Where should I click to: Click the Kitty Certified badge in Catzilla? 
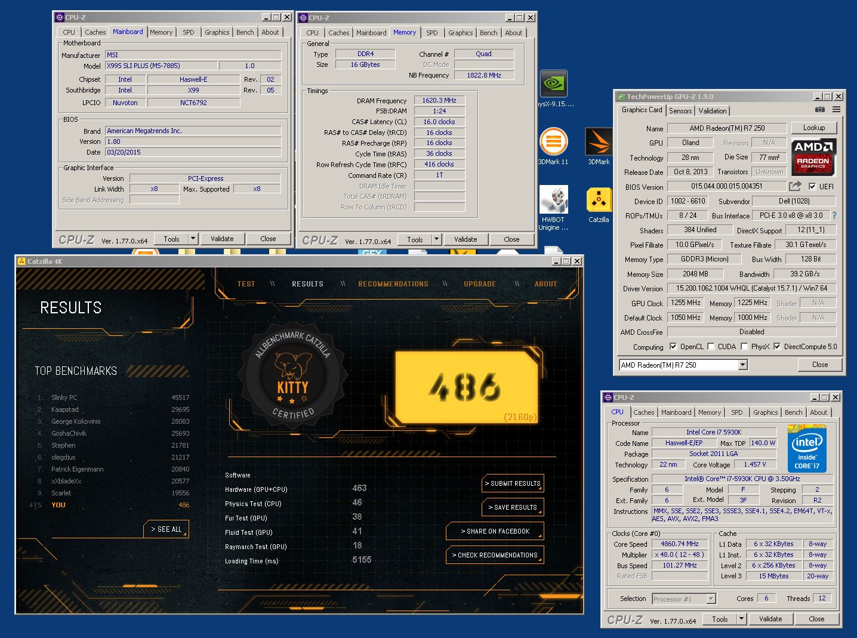292,375
